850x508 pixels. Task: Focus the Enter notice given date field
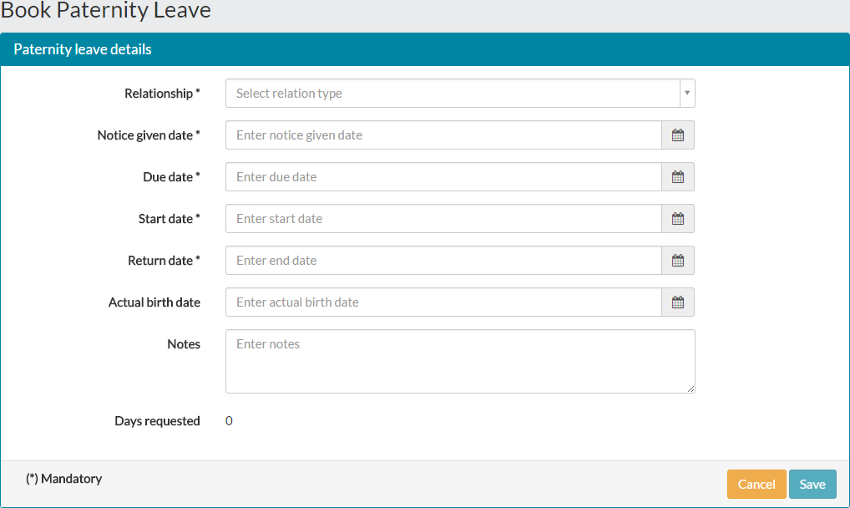coord(443,135)
